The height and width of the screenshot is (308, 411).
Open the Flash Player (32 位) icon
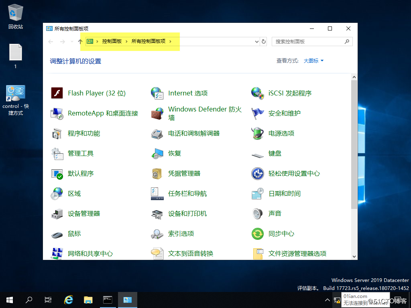(x=57, y=93)
